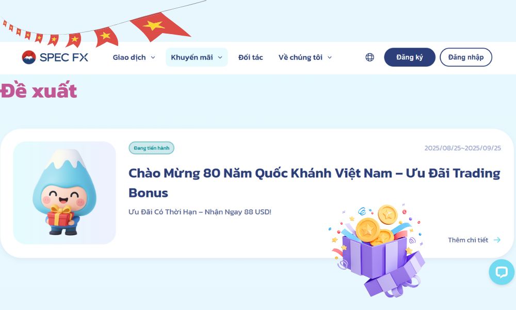Click the SPEC FX mountain logo icon
Viewport: 516px width, 310px height.
[29, 57]
